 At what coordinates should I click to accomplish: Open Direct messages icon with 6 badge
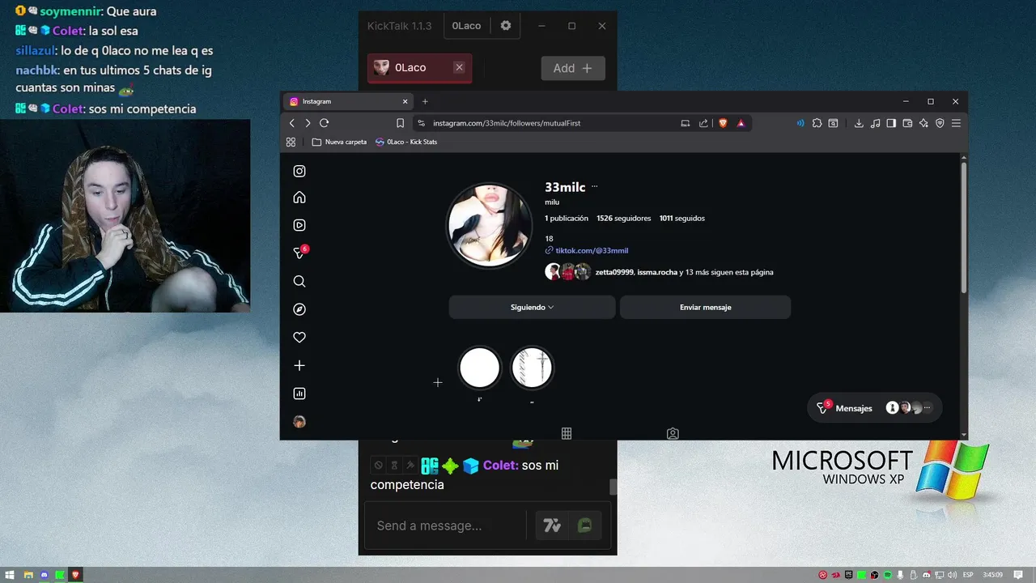(299, 253)
